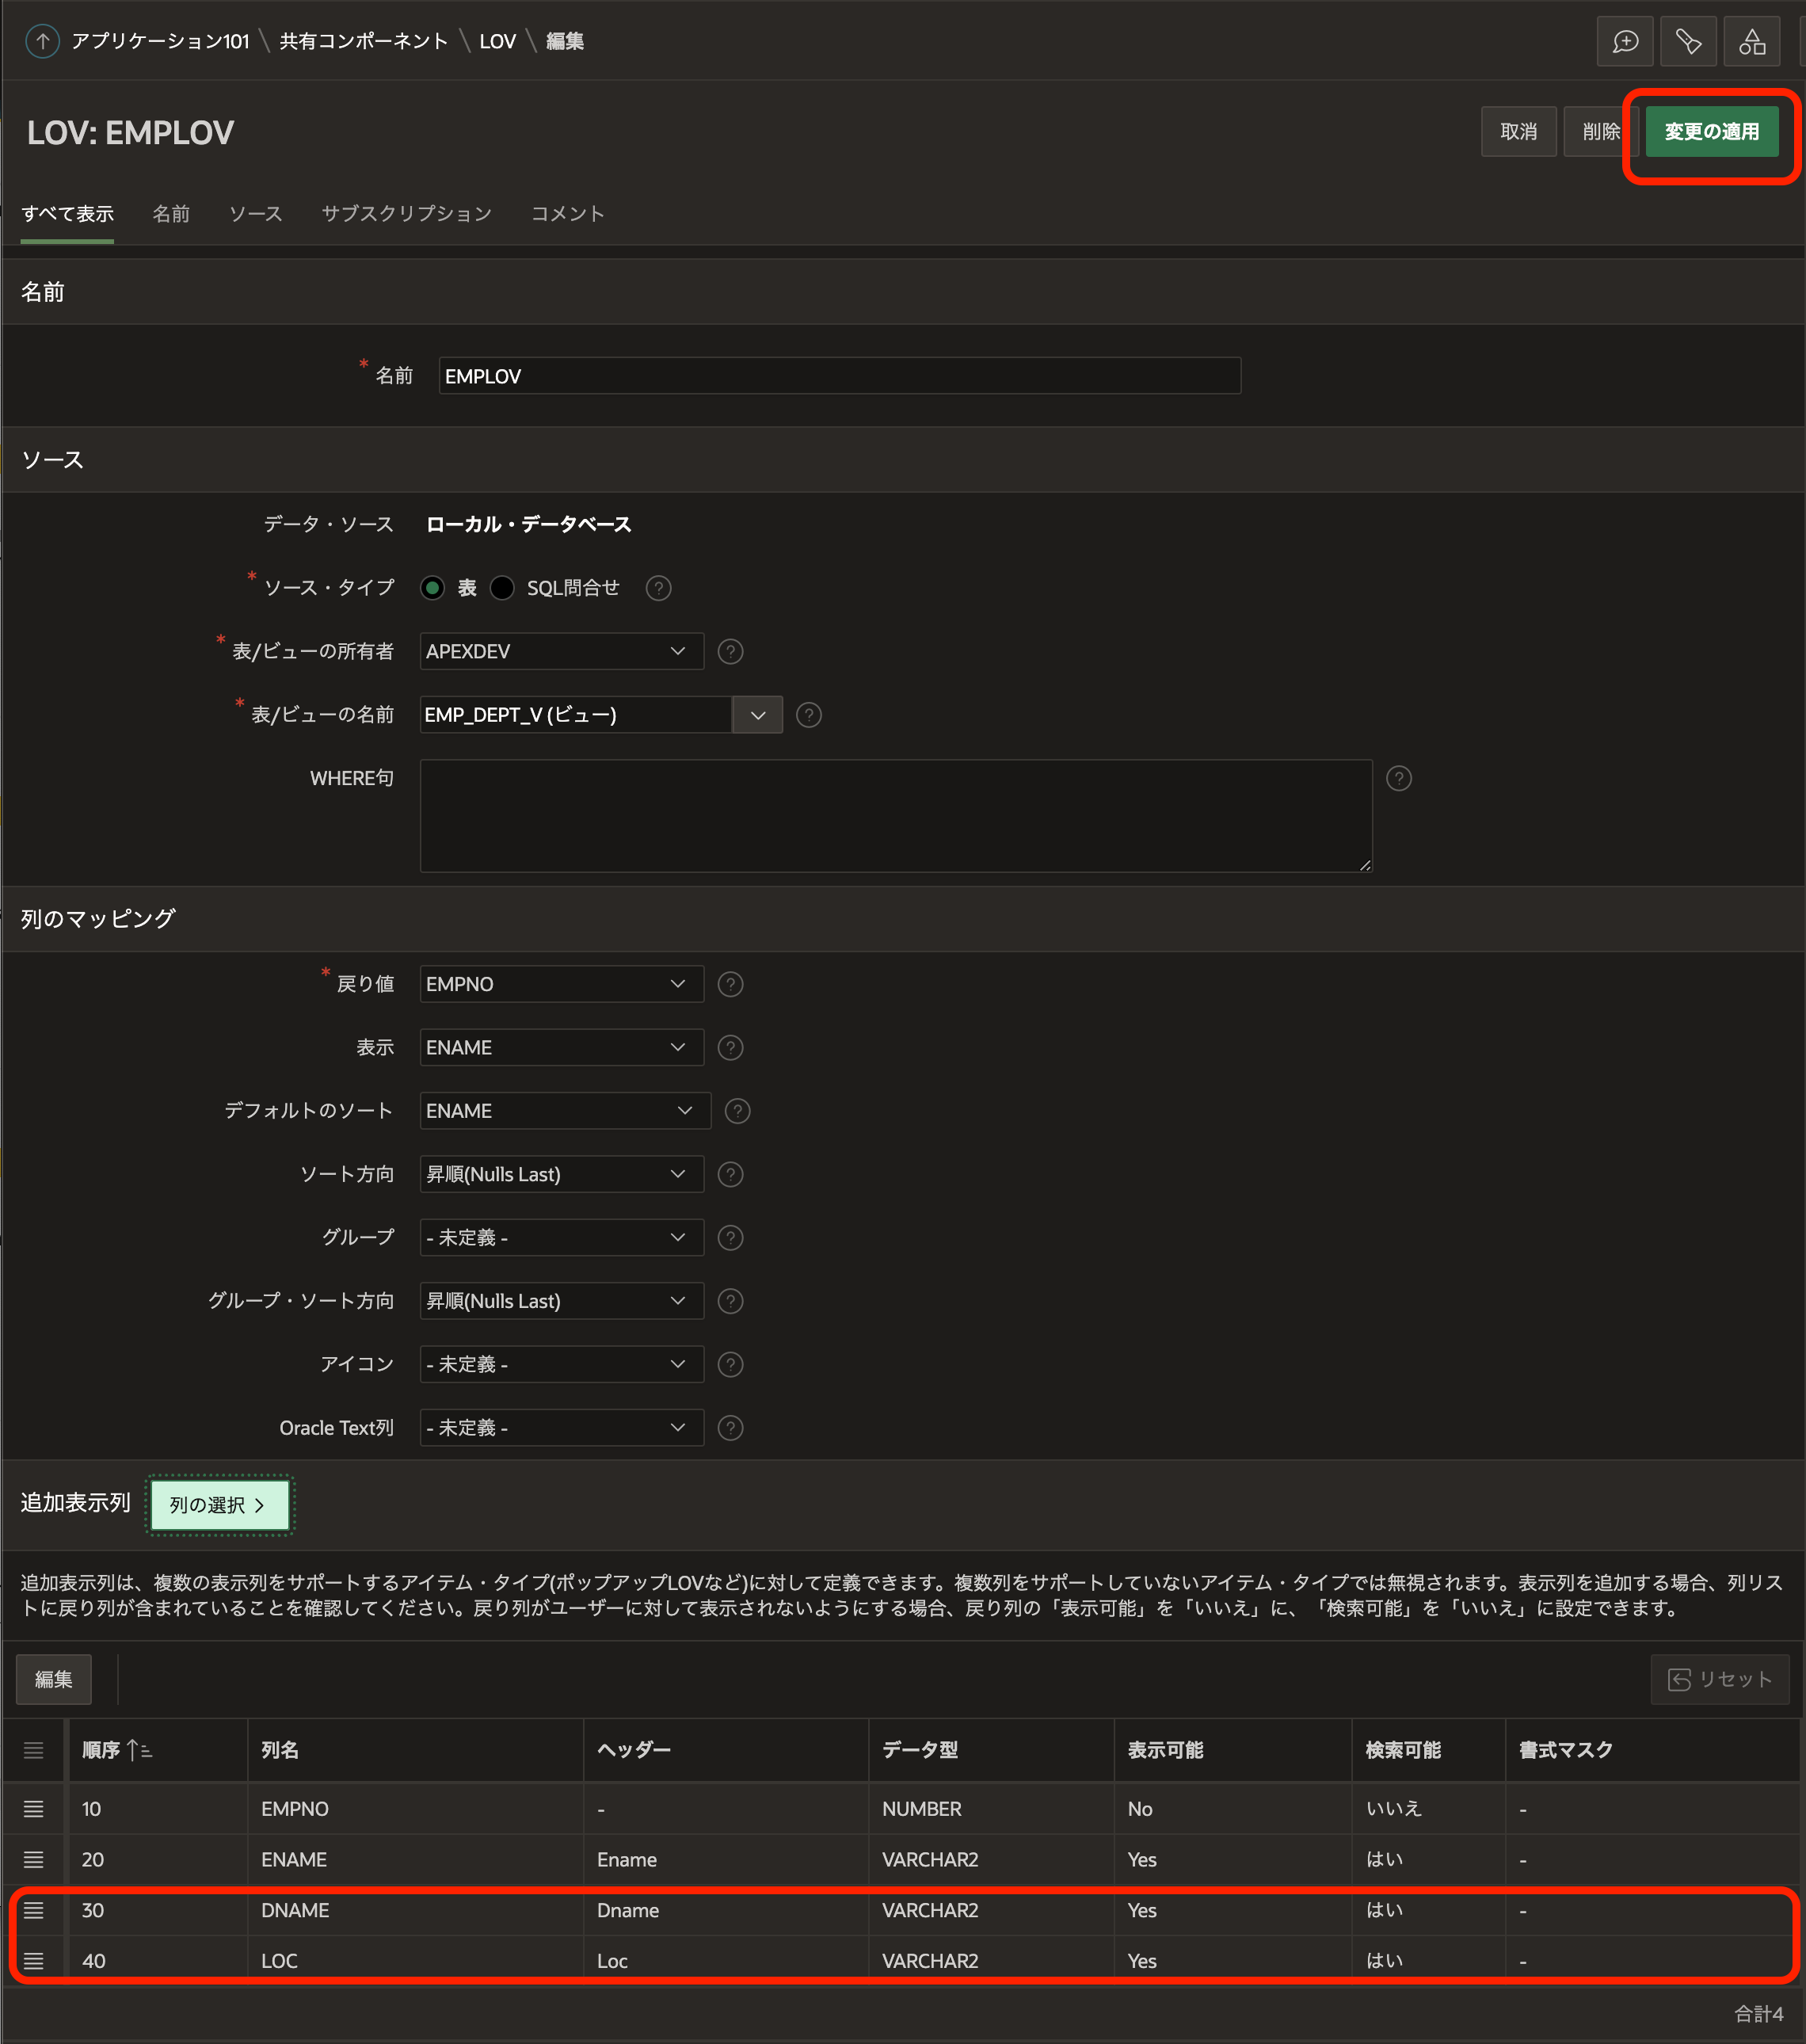Select Loc header cell in grid
This screenshot has height=2044, width=1806.
pyautogui.click(x=726, y=1961)
